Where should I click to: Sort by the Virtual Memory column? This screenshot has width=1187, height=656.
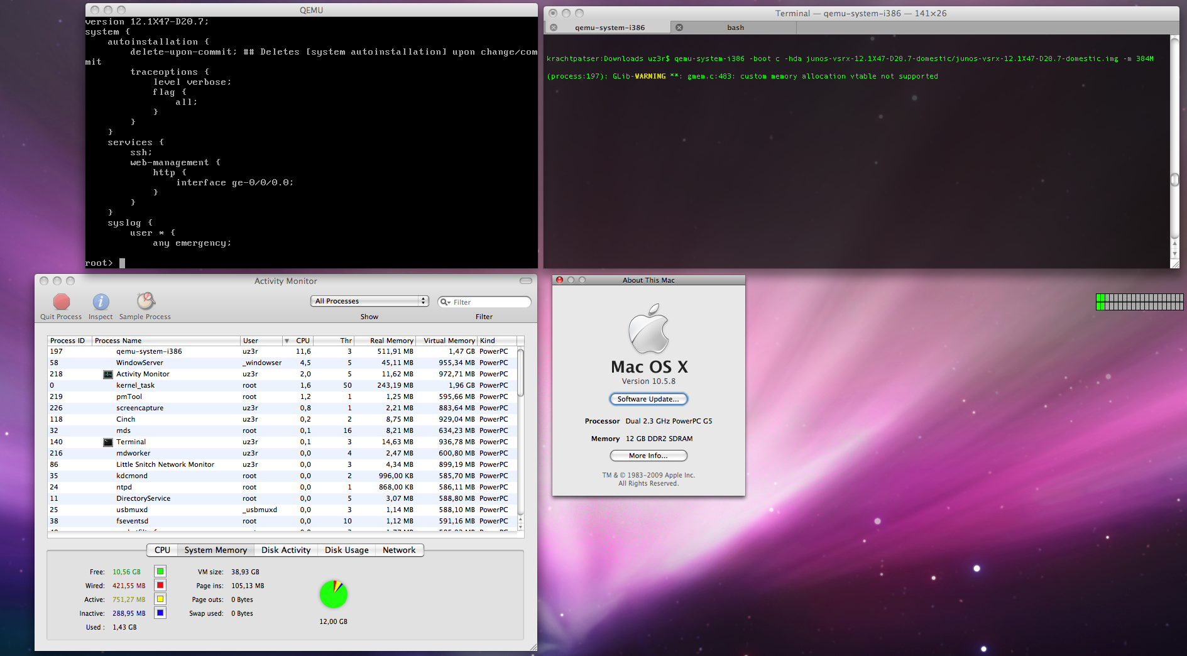pos(447,341)
